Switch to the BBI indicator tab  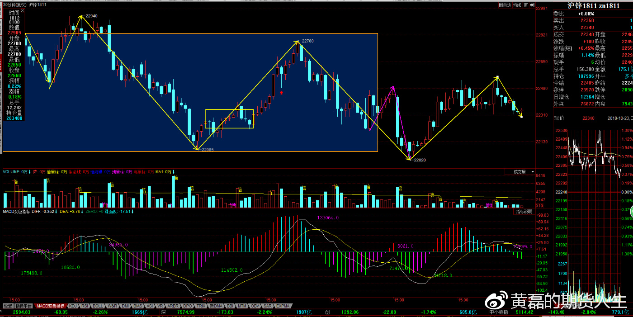pyautogui.click(x=230, y=306)
